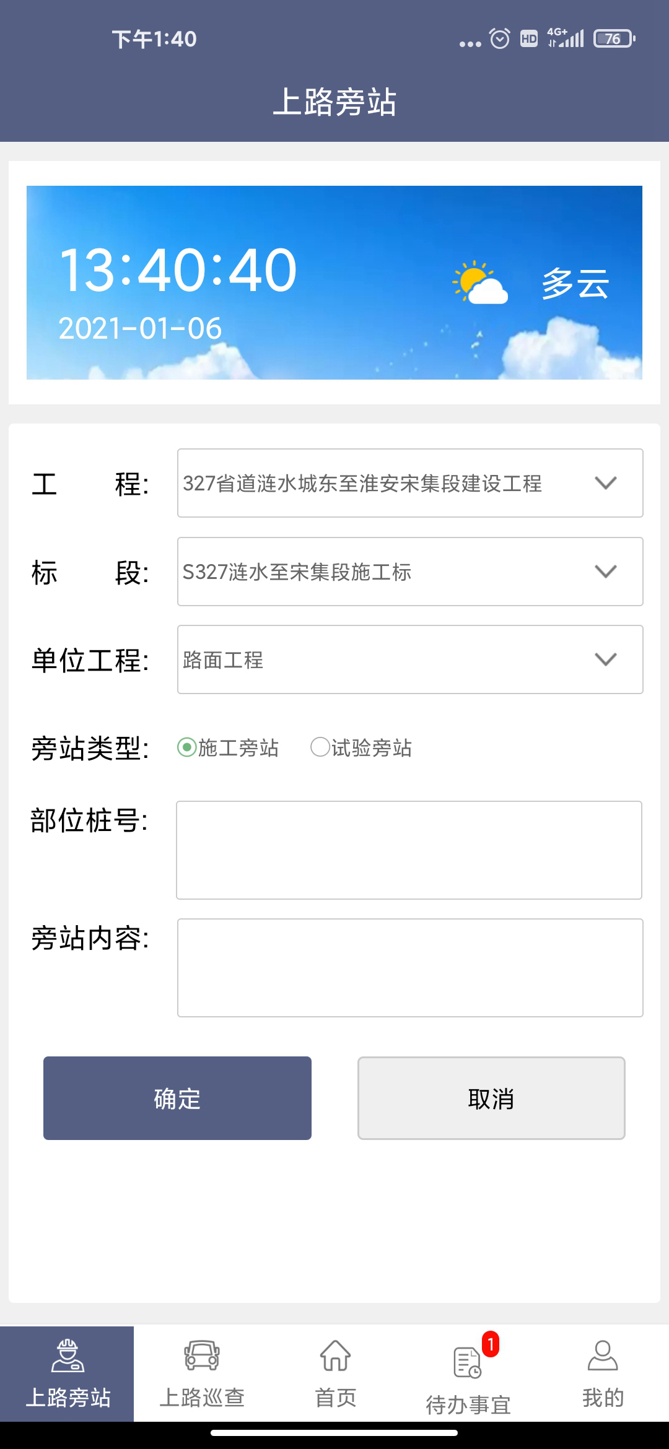The image size is (669, 1449).
Task: Tap the alarm clock status icon
Action: (x=499, y=39)
